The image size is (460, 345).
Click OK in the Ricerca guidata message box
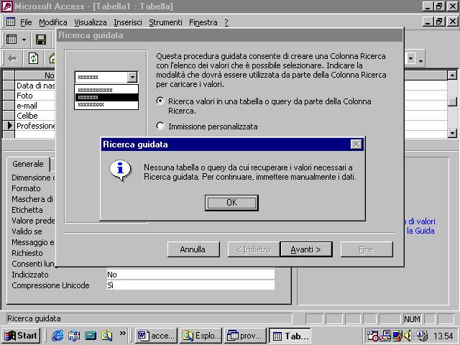[231, 203]
